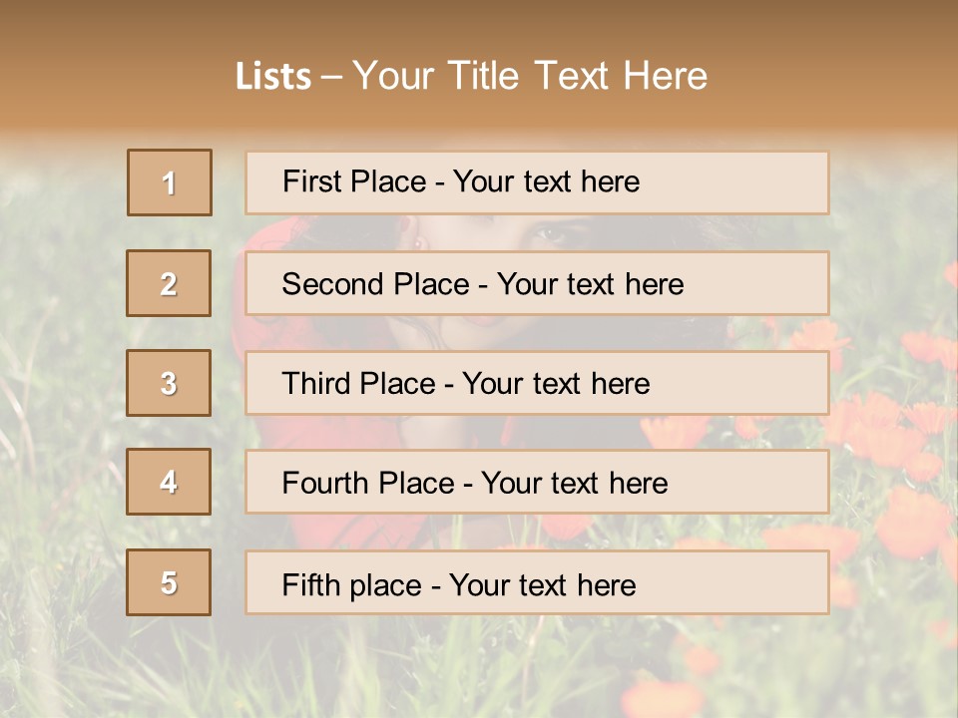Click the word "Lists" in the title

(x=272, y=77)
